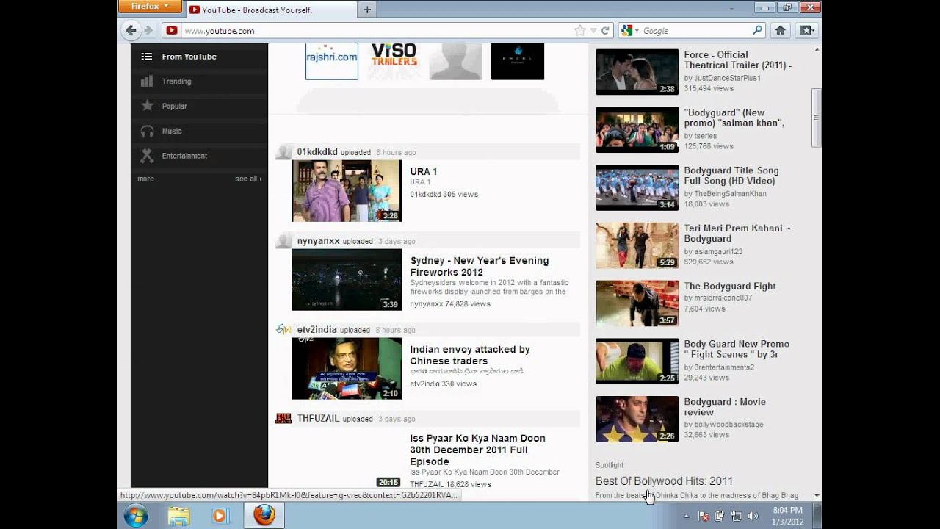The image size is (940, 529).
Task: Select the From YouTube sidebar item
Action: (199, 57)
